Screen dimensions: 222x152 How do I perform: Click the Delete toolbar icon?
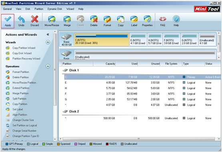click(x=94, y=21)
